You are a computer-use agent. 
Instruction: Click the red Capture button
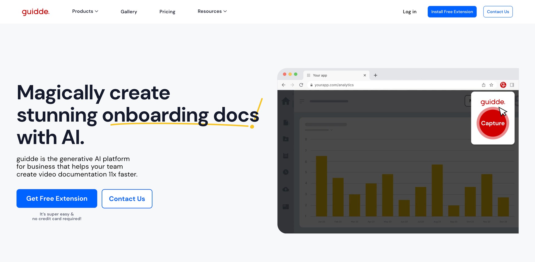493,123
